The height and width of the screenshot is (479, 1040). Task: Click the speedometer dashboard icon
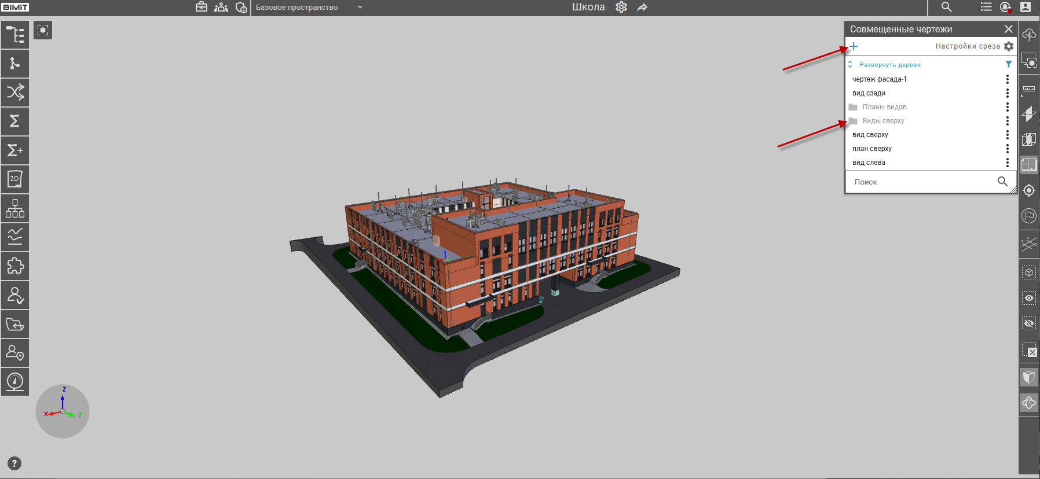[x=15, y=382]
